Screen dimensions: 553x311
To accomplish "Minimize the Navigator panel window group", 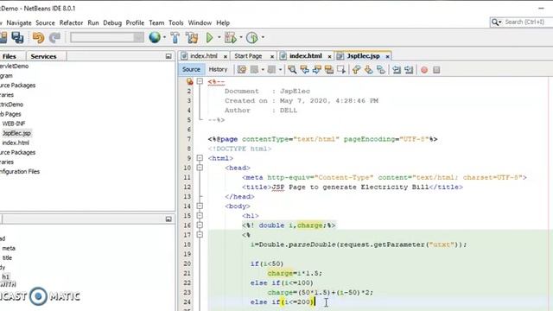I will (168, 219).
